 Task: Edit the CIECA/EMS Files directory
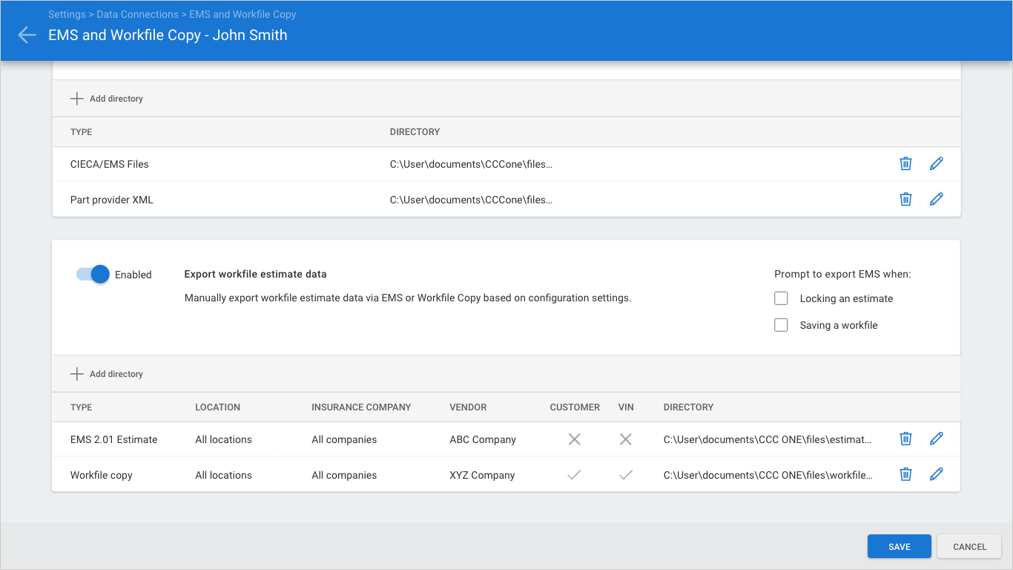[x=937, y=163]
